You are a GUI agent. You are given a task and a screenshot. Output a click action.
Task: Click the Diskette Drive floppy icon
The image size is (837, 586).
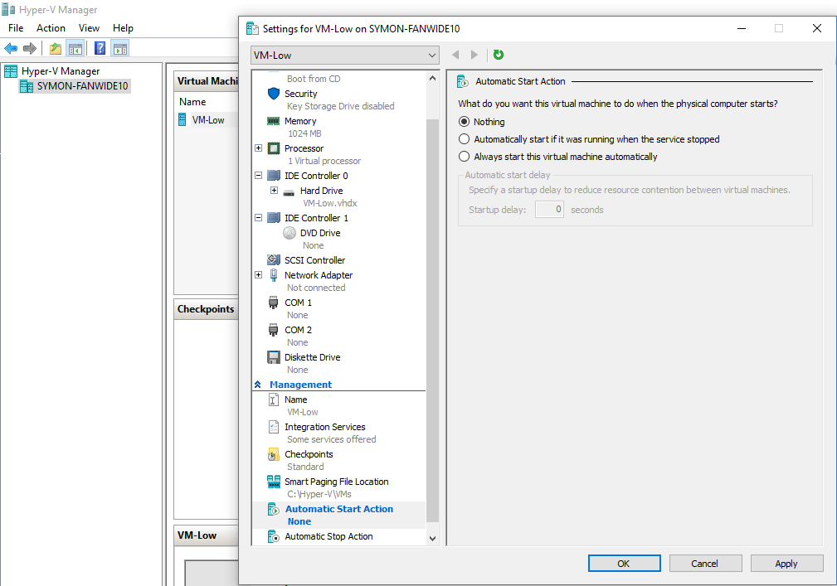273,357
